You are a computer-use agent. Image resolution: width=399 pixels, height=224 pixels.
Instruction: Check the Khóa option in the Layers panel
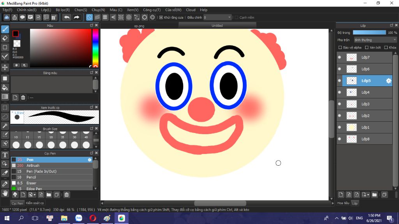[386, 47]
